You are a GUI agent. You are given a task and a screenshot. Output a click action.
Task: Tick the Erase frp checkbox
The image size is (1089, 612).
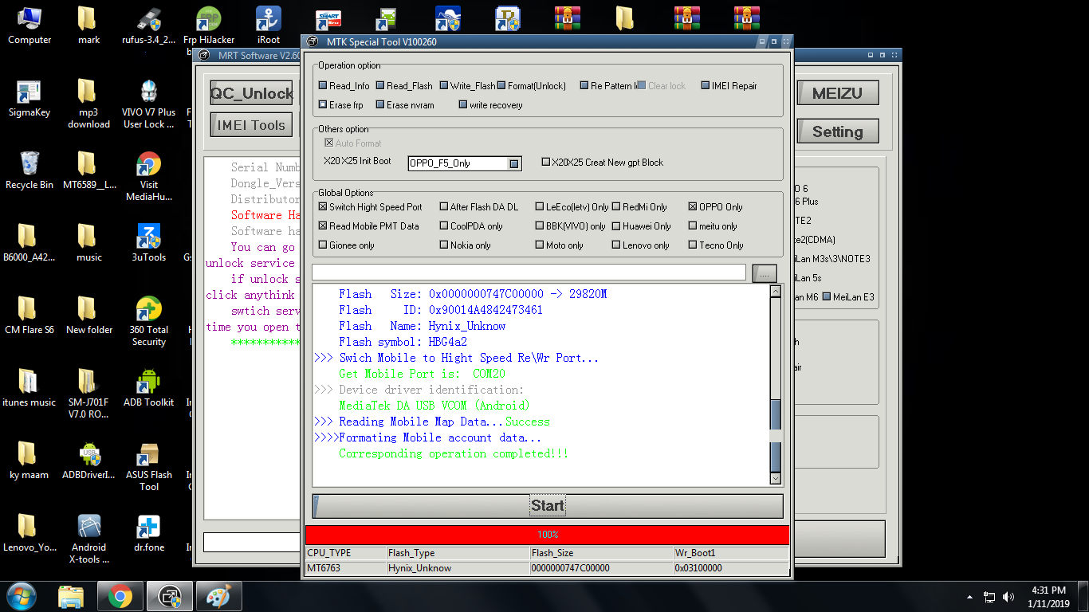pos(323,105)
